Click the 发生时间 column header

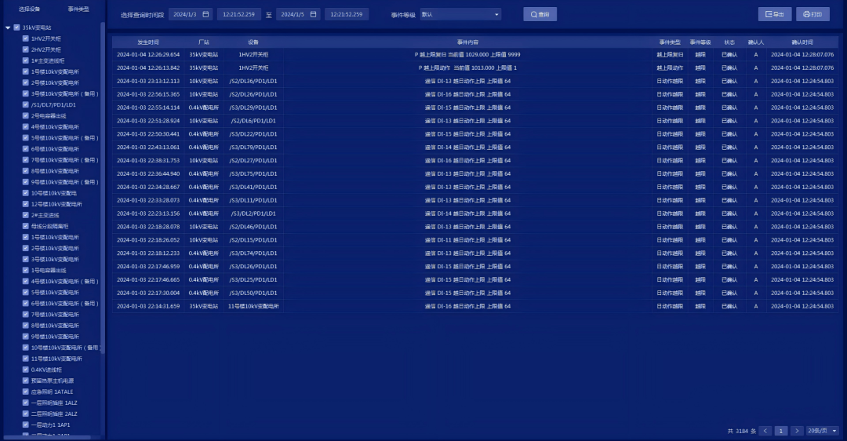148,42
